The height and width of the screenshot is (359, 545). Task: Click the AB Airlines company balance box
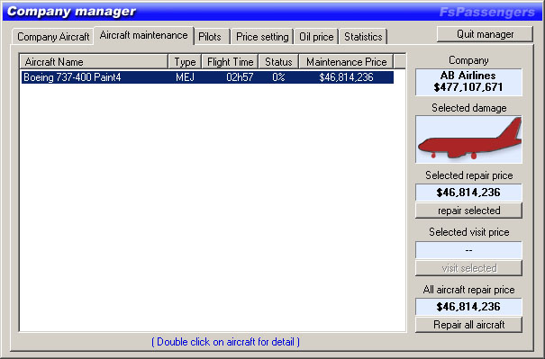point(468,82)
